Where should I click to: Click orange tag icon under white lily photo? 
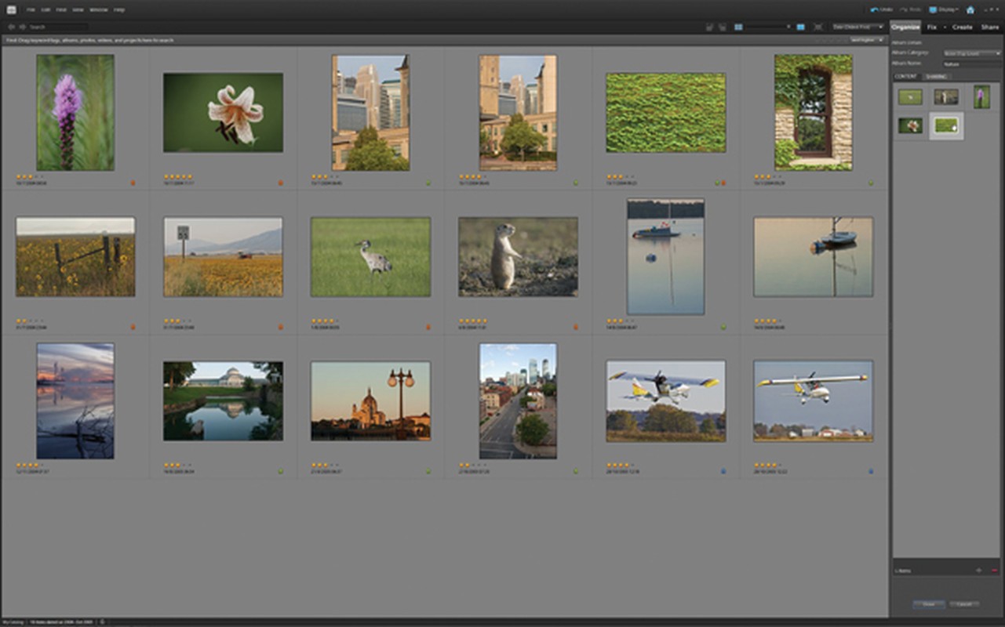280,183
